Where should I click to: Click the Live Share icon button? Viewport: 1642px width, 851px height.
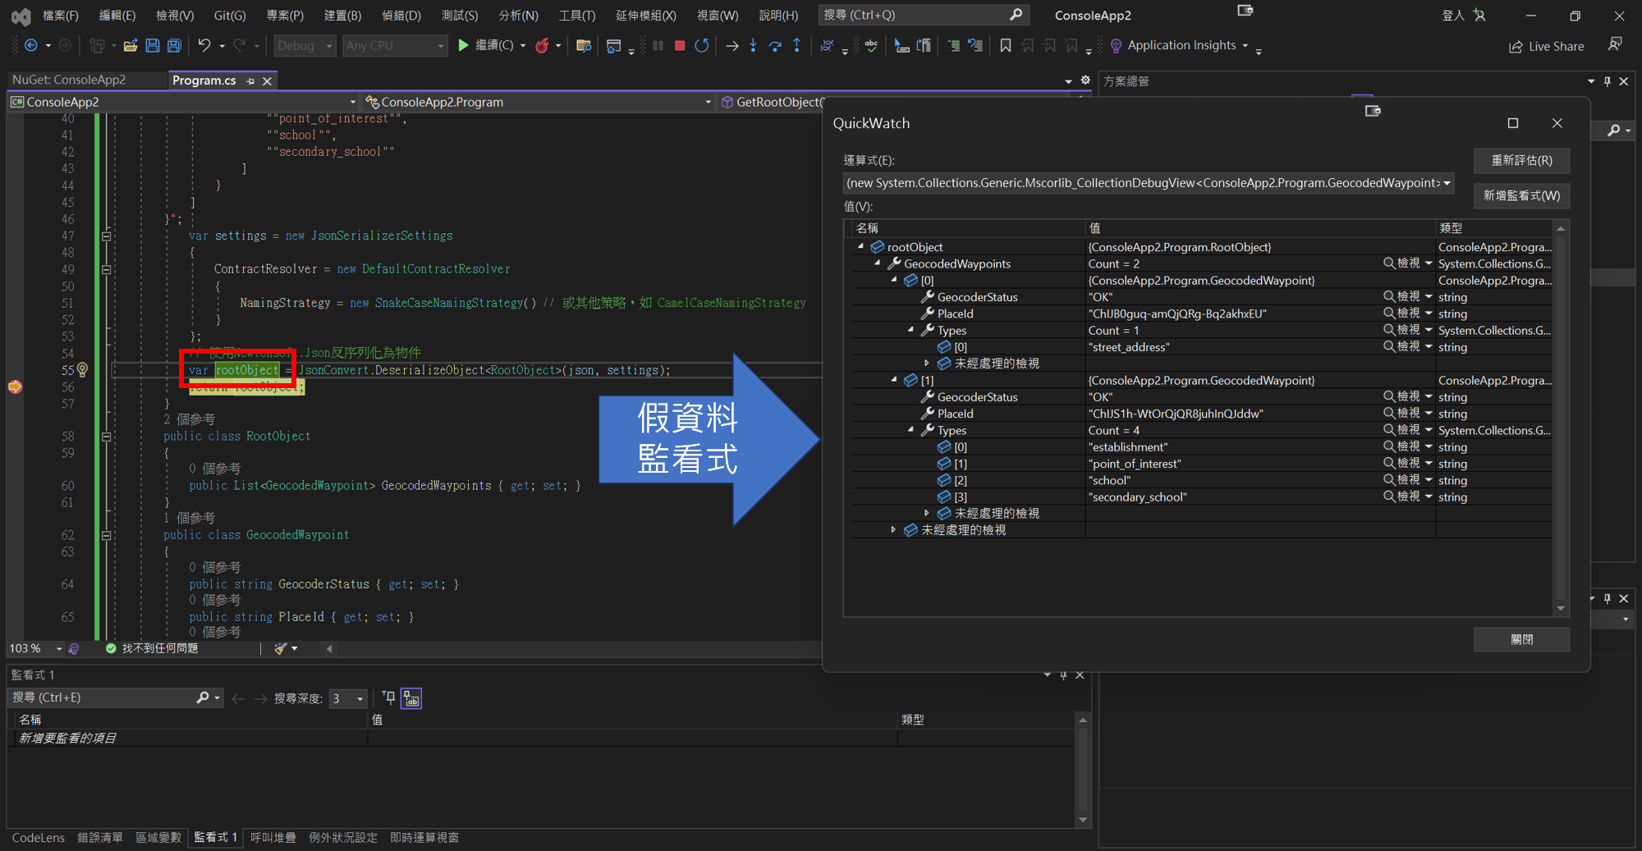click(x=1546, y=47)
